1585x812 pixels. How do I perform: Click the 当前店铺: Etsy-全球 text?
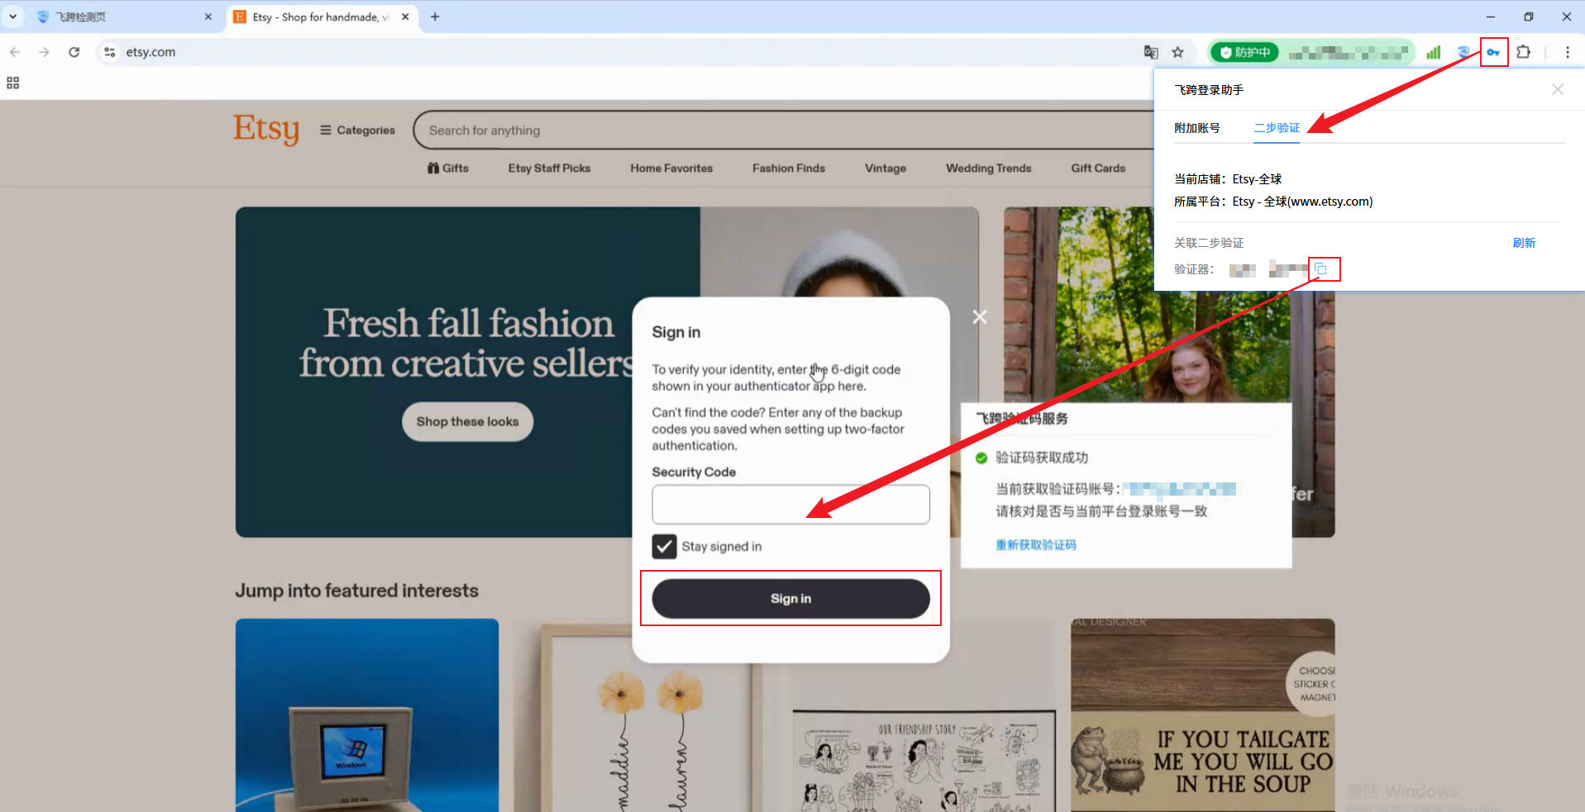pyautogui.click(x=1228, y=179)
